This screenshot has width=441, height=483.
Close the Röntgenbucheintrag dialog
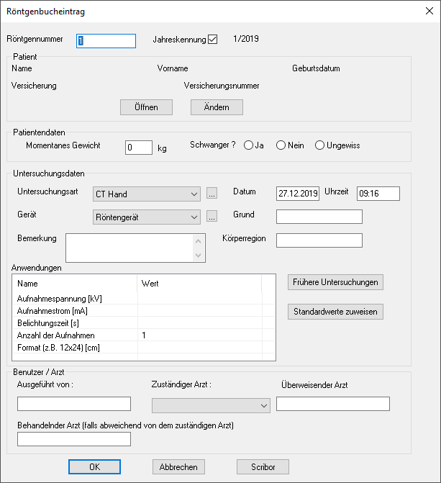click(424, 11)
